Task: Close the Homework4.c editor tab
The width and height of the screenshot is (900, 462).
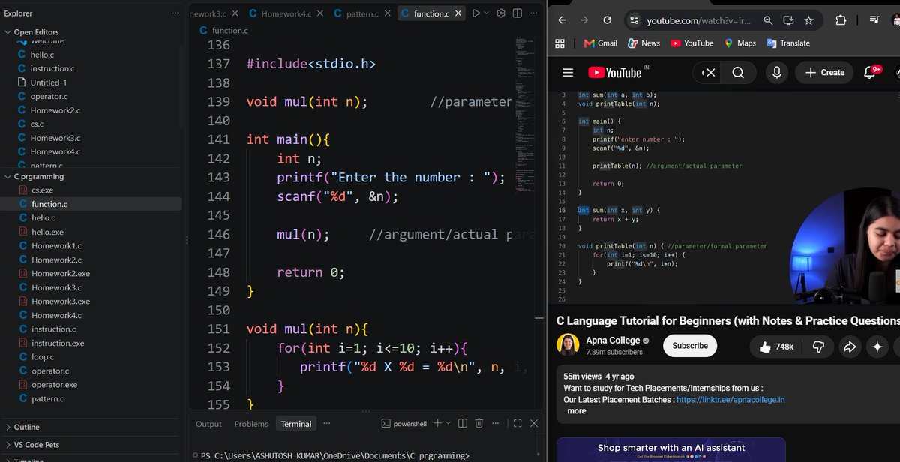Action: tap(320, 13)
